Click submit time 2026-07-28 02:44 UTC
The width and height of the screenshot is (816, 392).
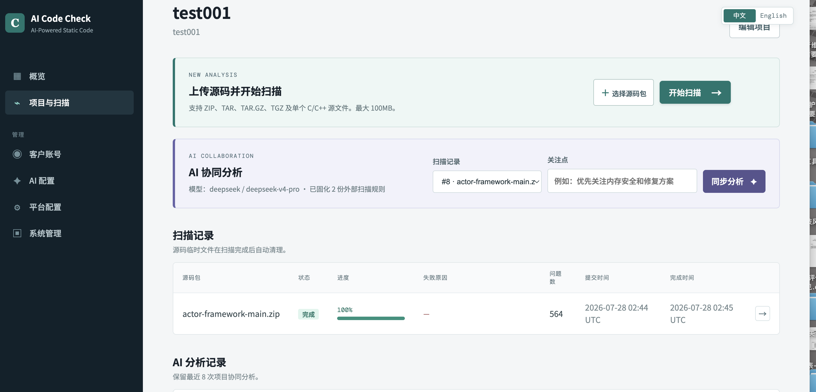tap(616, 313)
